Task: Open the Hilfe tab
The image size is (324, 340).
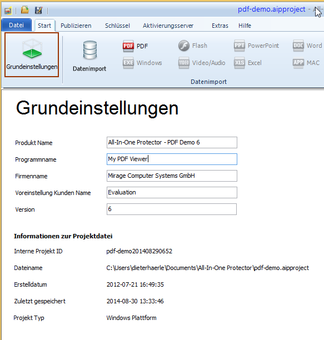Action: 245,26
